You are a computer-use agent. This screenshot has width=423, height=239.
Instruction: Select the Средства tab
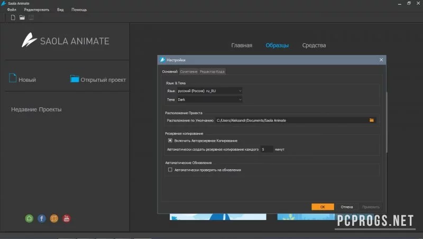314,45
